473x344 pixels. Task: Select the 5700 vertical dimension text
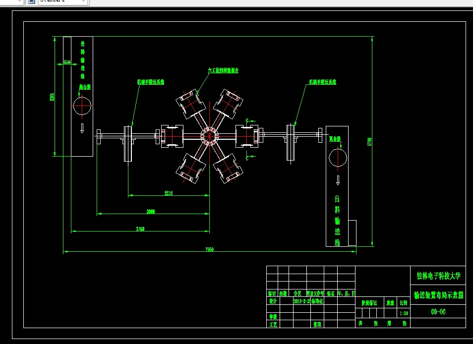(x=369, y=142)
